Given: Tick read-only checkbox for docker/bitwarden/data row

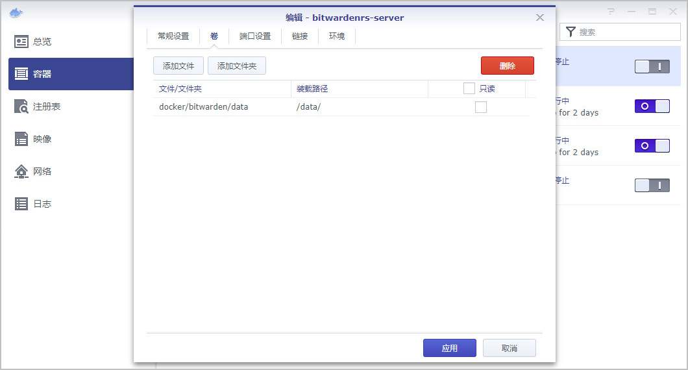Looking at the screenshot, I should (x=481, y=107).
